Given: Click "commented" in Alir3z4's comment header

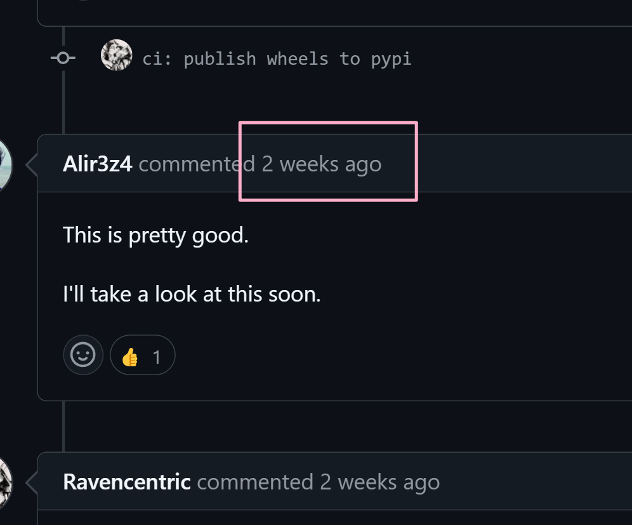Looking at the screenshot, I should click(197, 164).
